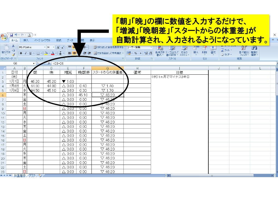The width and height of the screenshot is (278, 209).
Task: Select the グラフ sheet tab
Action: [32, 175]
